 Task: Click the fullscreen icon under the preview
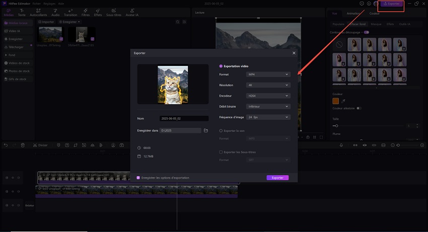click(321, 137)
